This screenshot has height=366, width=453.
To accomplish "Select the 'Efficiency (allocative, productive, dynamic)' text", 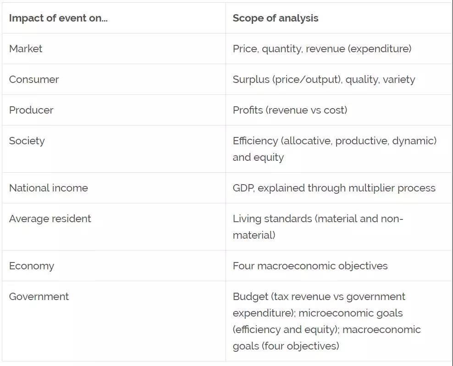I will tap(335, 141).
